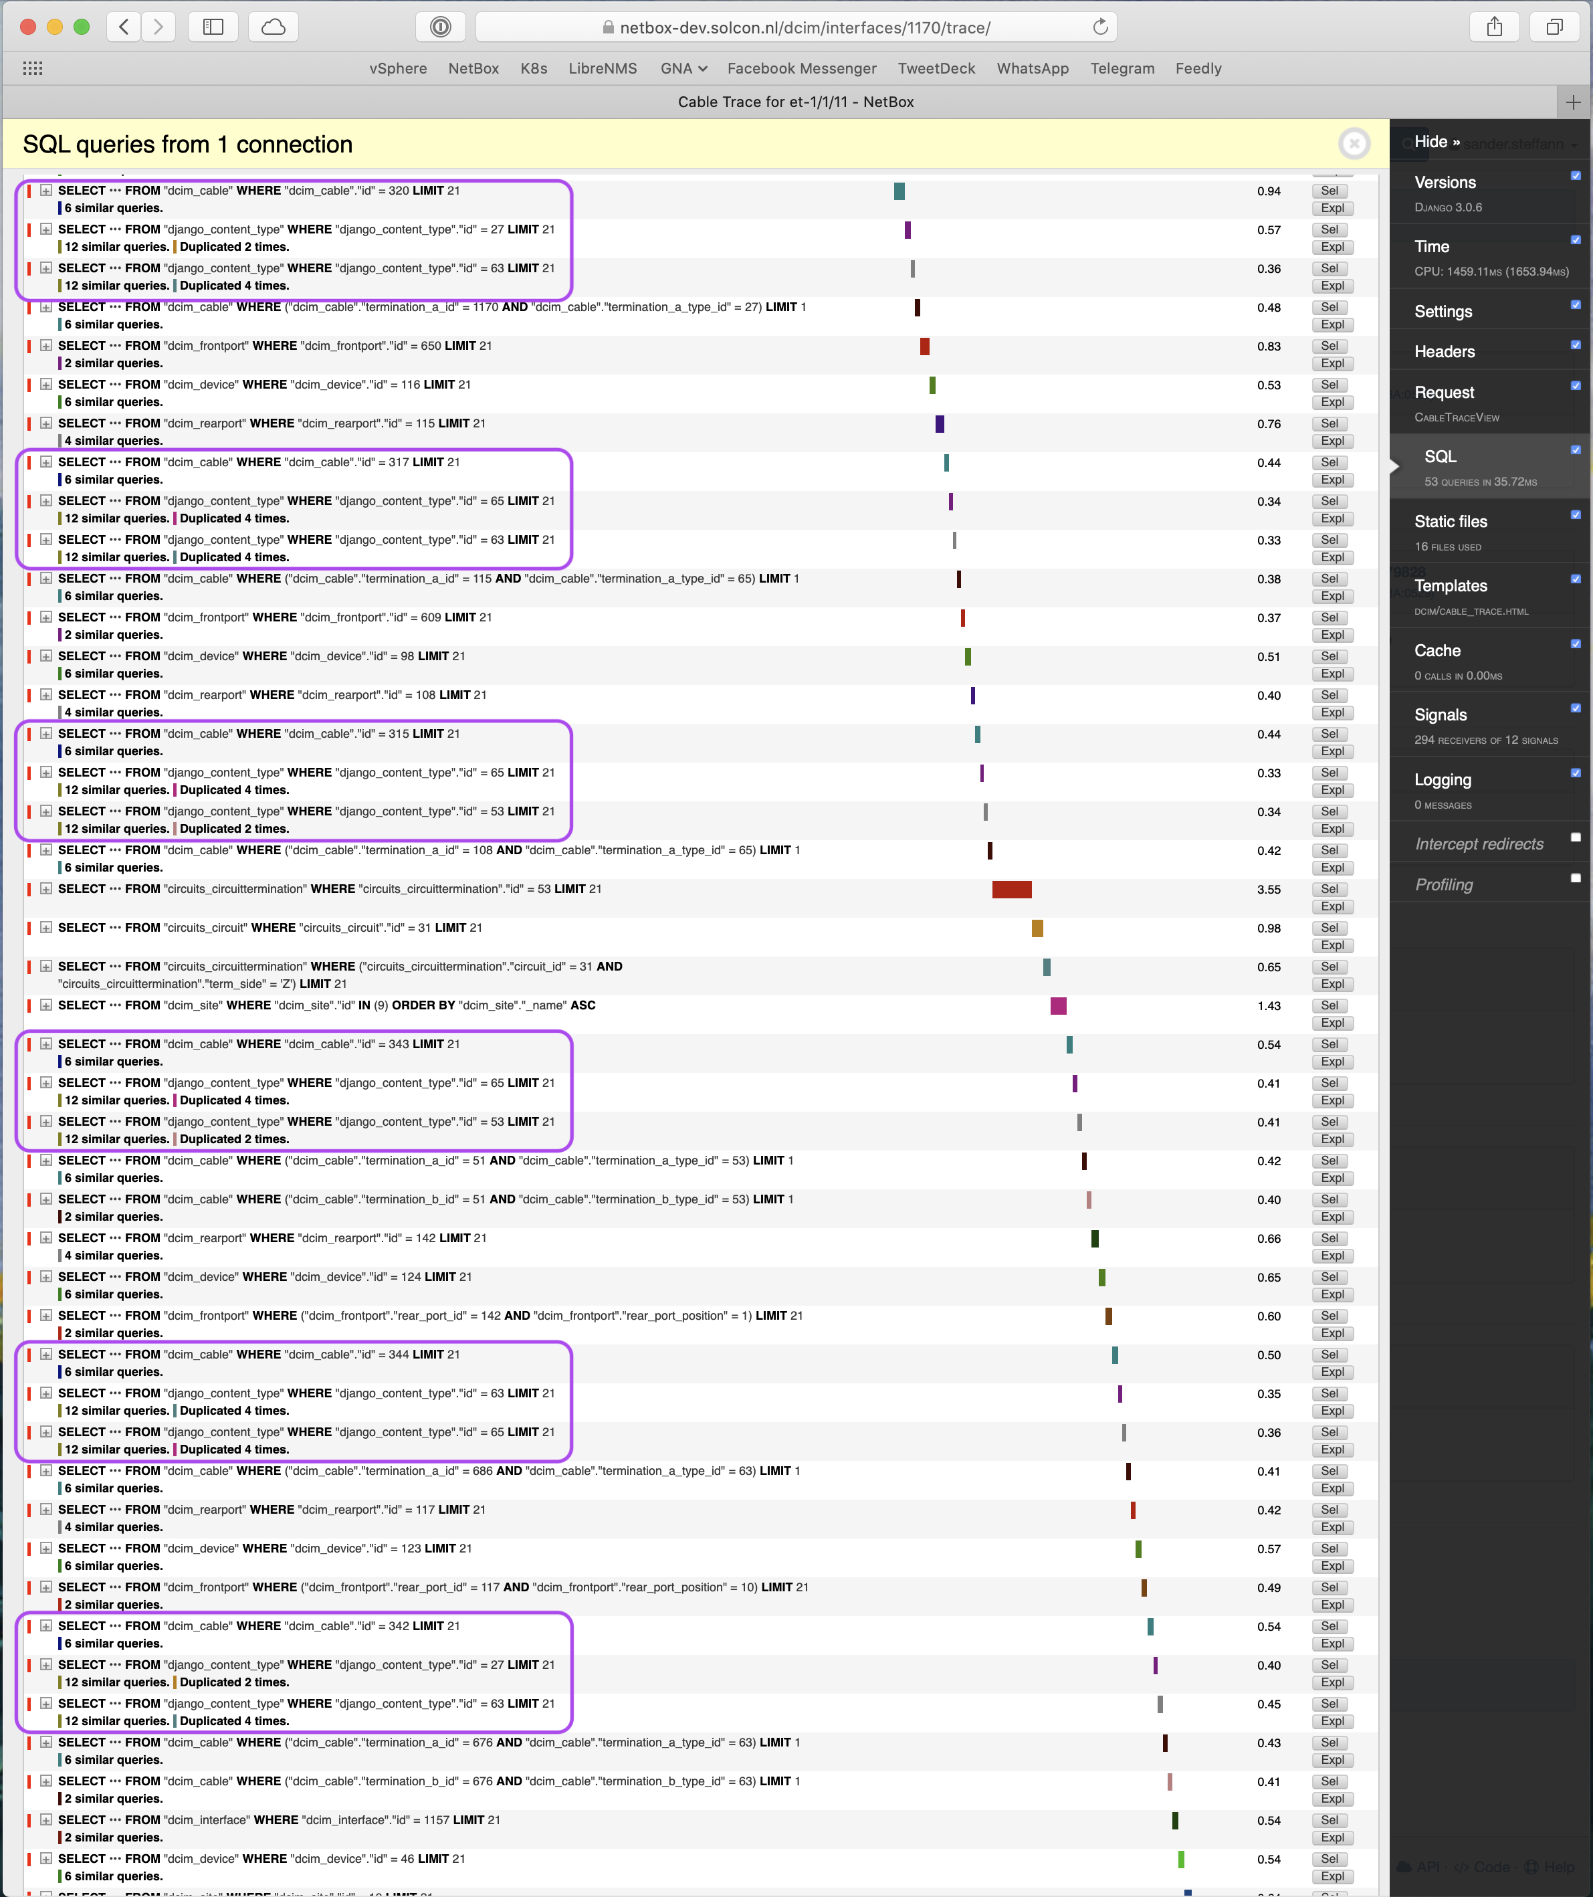Add a new tab plus icon
1593x1897 pixels.
(x=1572, y=102)
